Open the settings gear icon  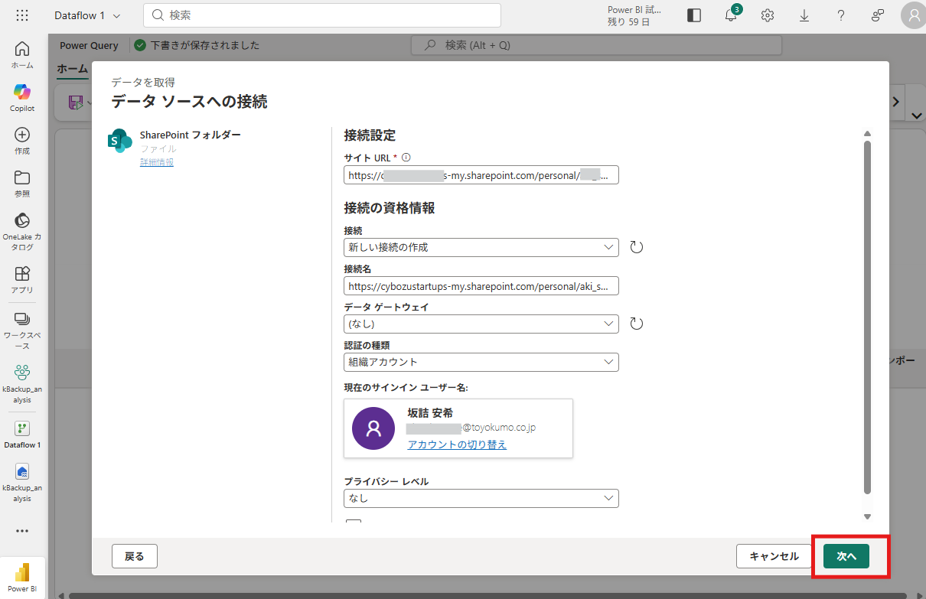[x=768, y=15]
